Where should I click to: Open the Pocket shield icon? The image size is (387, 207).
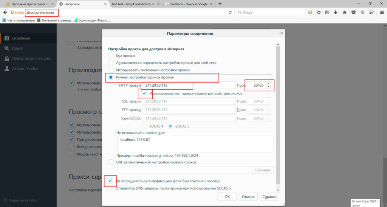(x=353, y=12)
